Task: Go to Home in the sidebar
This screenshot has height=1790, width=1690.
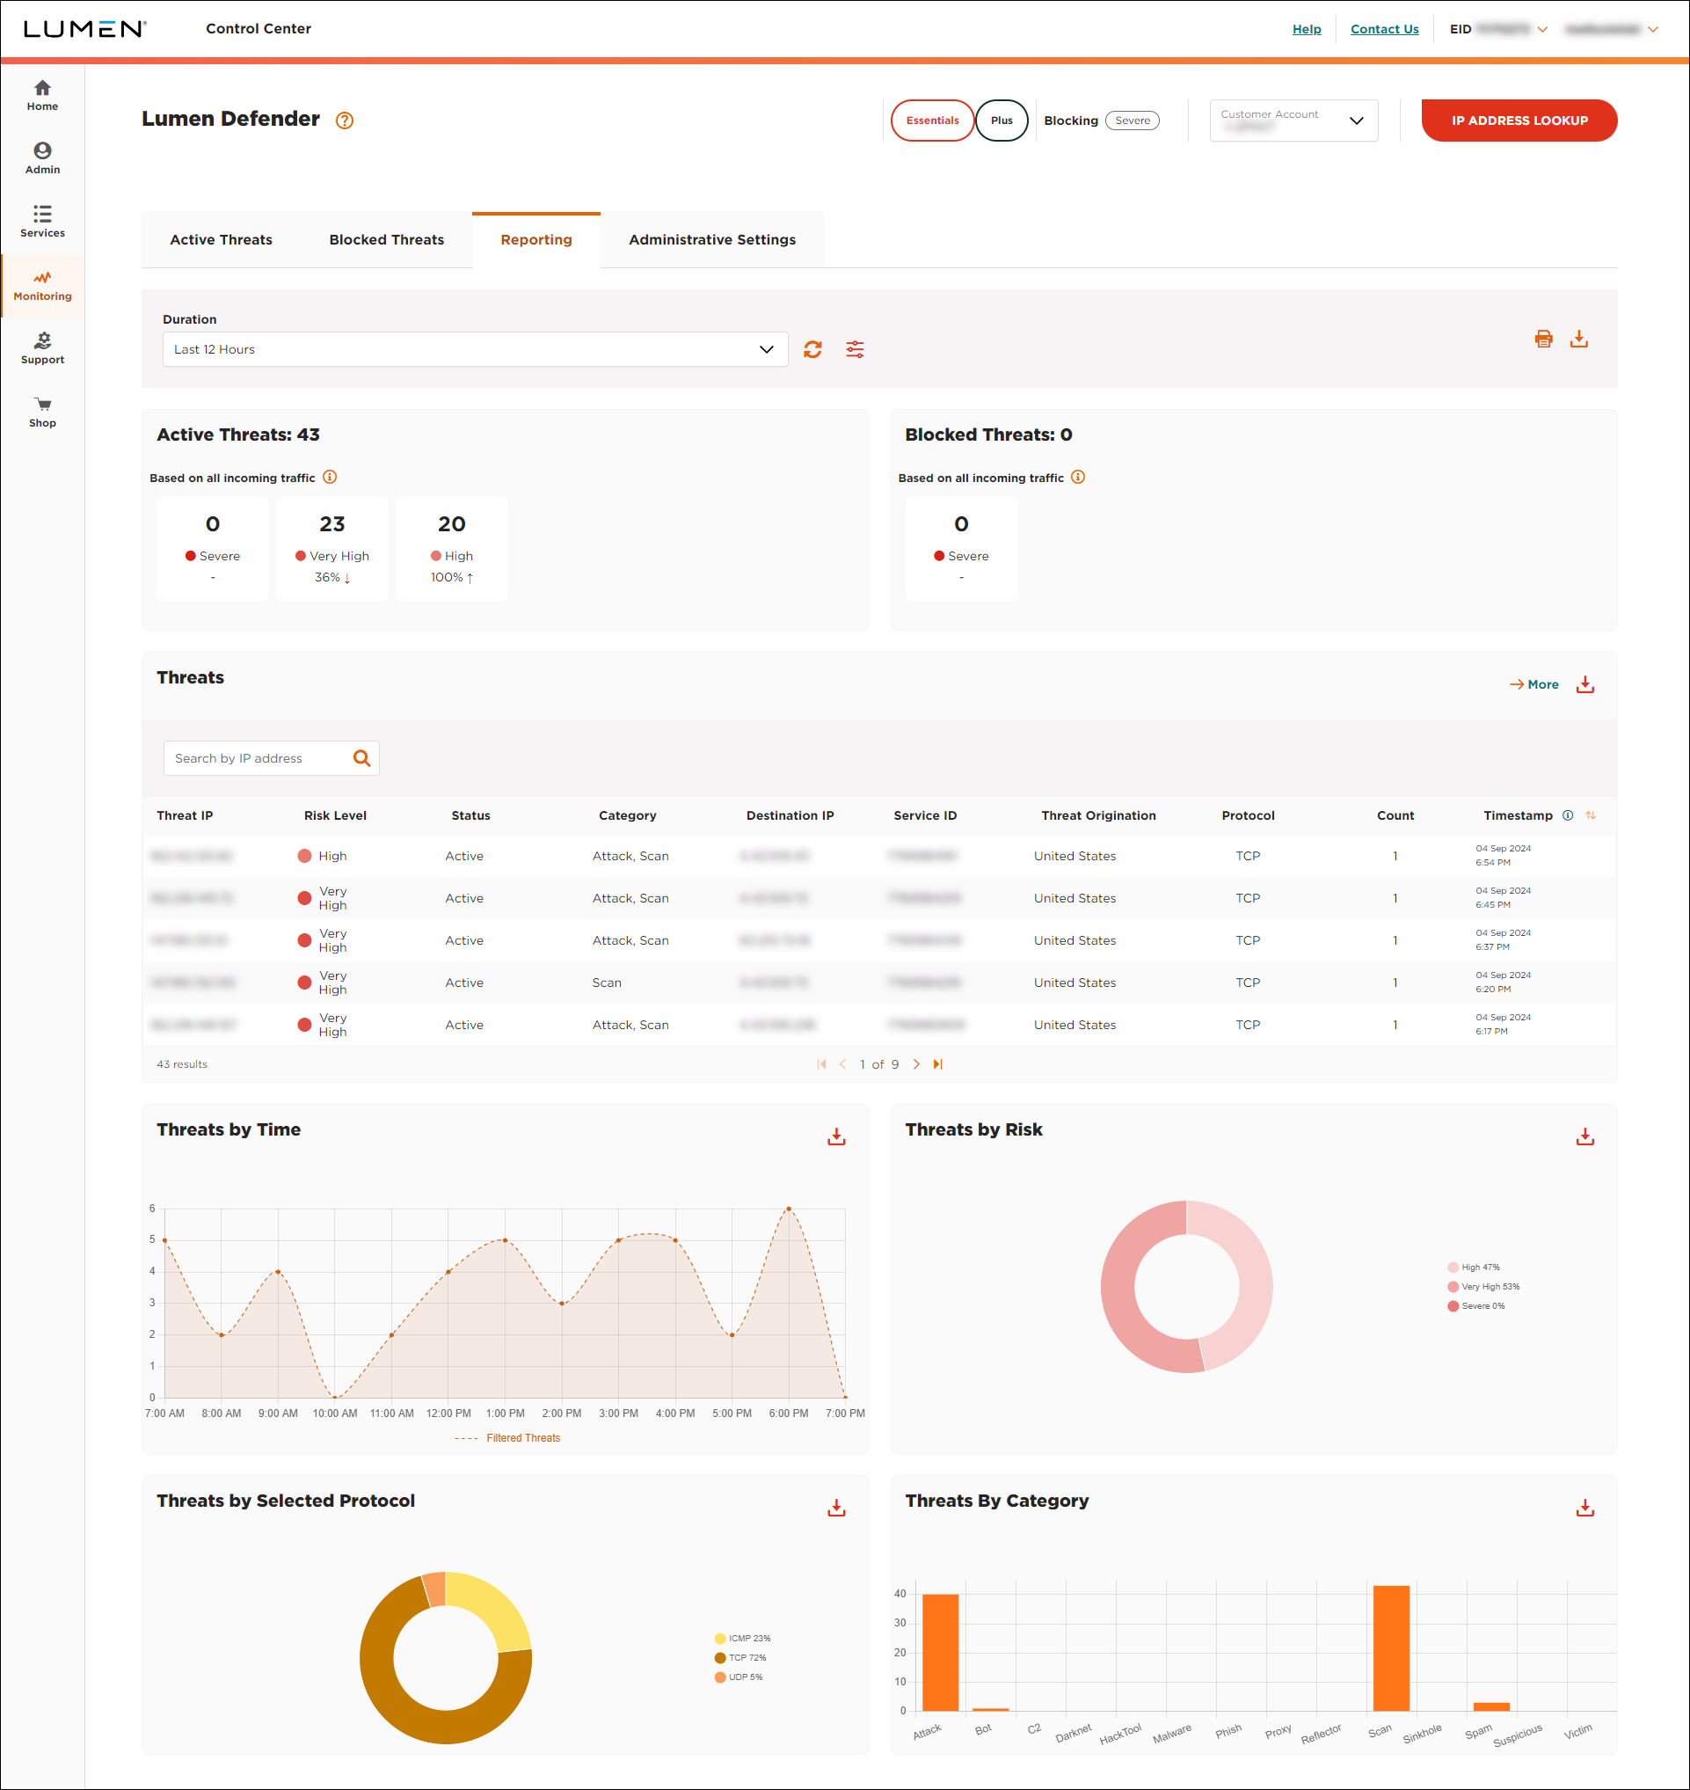Action: click(42, 96)
